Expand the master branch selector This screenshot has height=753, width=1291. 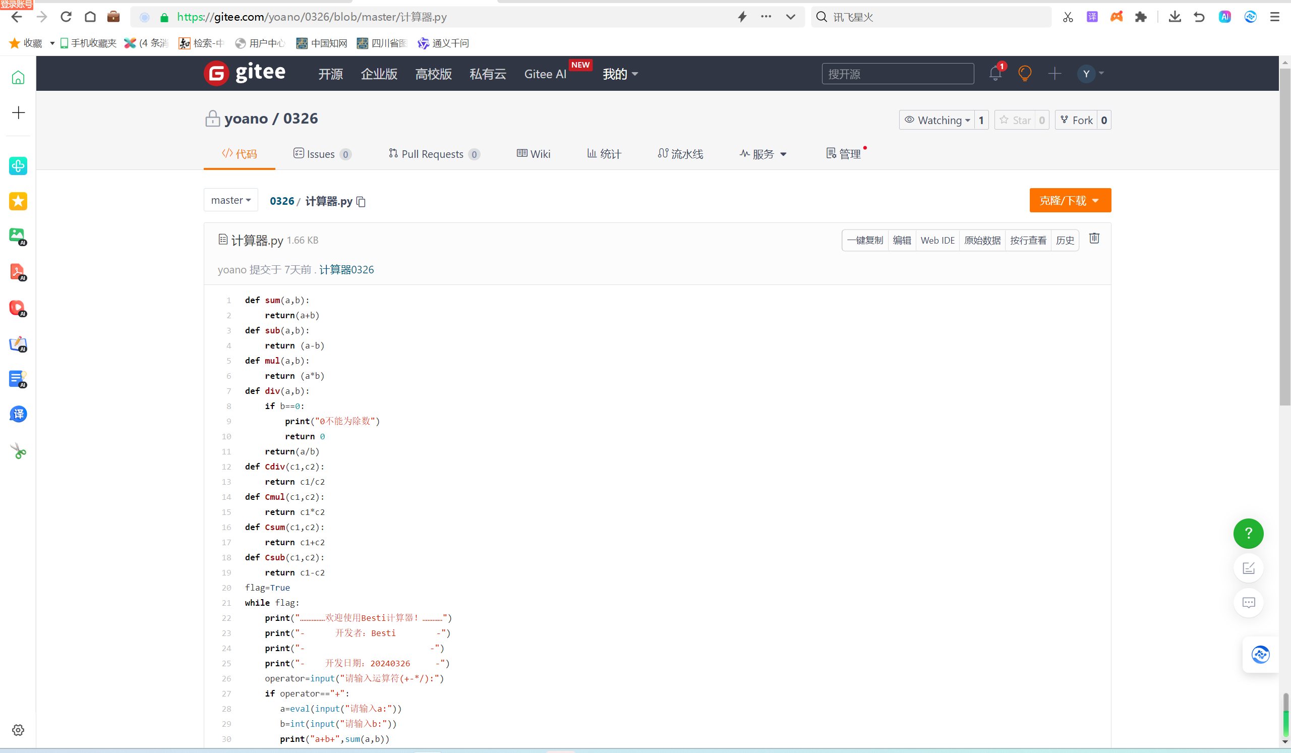pos(230,200)
